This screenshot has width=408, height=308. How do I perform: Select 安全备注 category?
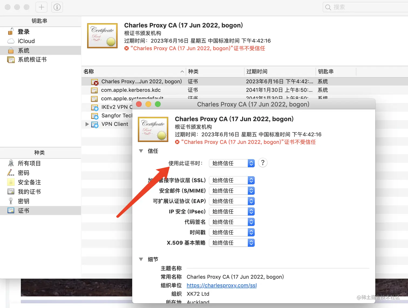[x=40, y=182]
